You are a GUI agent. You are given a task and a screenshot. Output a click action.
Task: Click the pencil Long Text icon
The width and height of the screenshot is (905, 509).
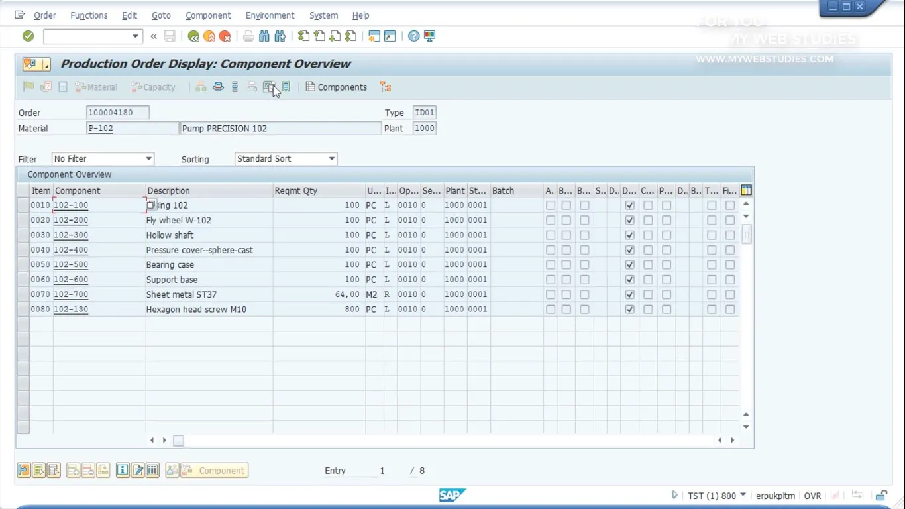(138, 471)
